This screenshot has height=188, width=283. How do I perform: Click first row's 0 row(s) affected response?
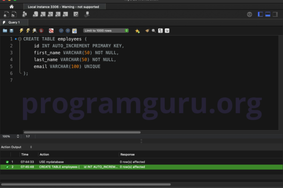click(132, 162)
